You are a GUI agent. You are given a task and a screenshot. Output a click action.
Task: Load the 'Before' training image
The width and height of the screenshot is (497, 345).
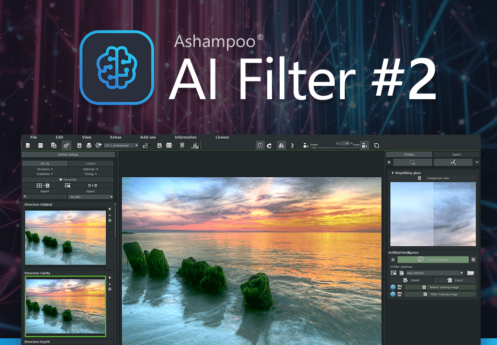tap(441, 287)
